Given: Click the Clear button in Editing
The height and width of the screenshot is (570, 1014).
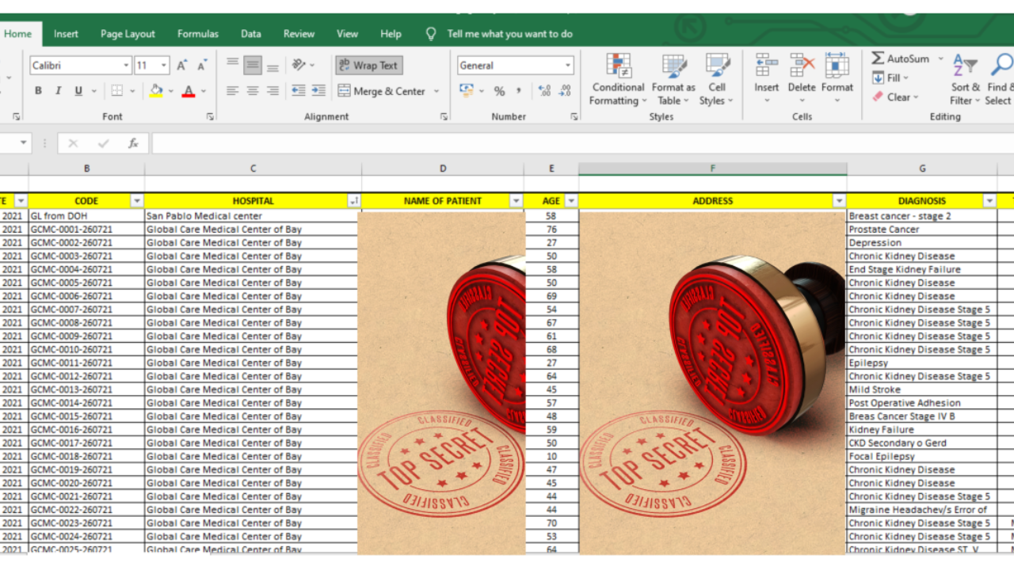Looking at the screenshot, I should 896,97.
